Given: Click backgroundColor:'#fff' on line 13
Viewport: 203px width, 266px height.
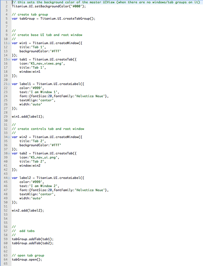Looking at the screenshot, I should 40,51.
